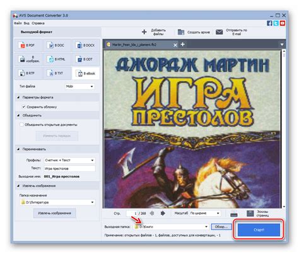Close the Martin fb2 document tab
299x254 pixels.
pos(175,45)
